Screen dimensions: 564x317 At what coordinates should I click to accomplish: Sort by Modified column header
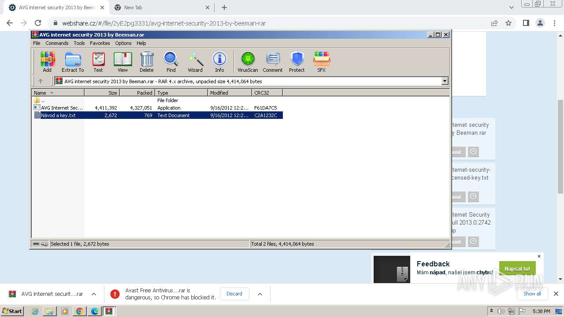click(230, 93)
